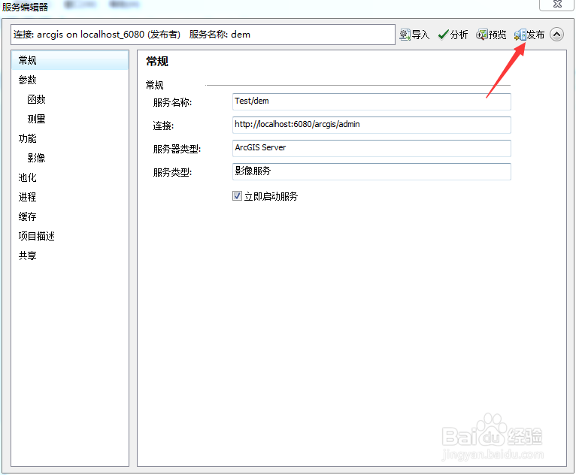Collapse the header with the up-chevron button

(x=556, y=35)
